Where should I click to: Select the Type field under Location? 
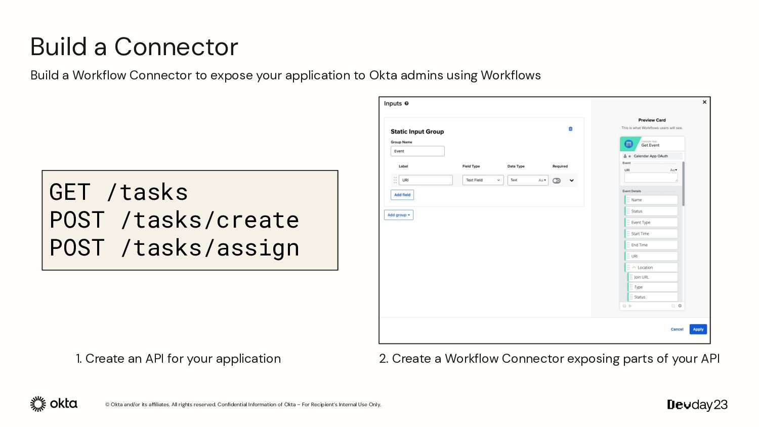pos(653,287)
